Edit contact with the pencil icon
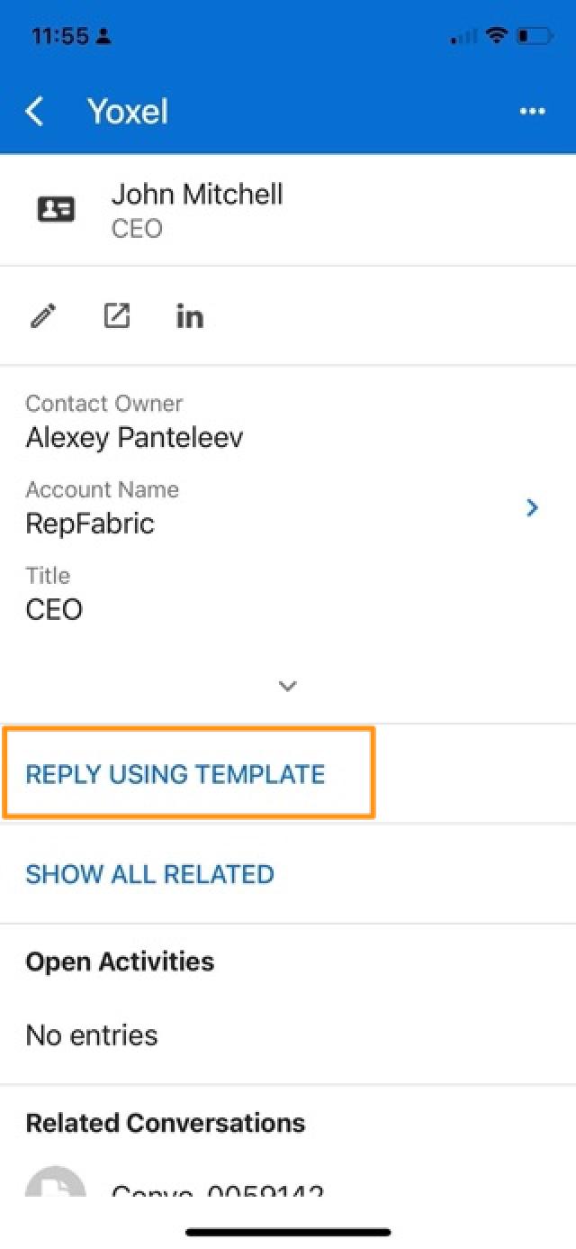 (x=43, y=316)
